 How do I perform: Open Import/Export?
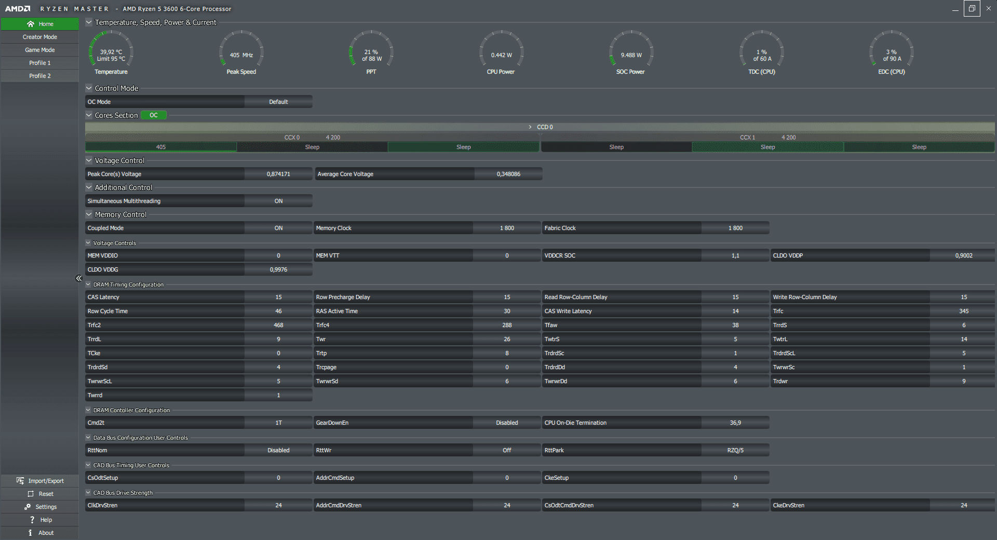(40, 481)
